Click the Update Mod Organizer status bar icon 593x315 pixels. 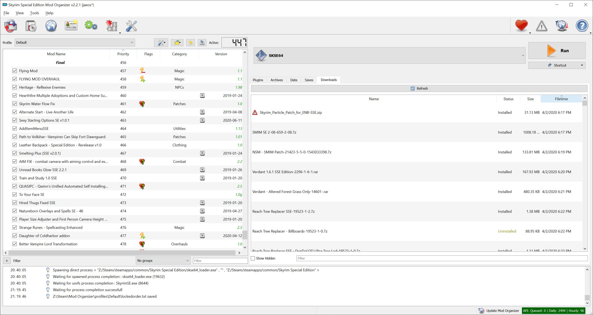tap(481, 311)
